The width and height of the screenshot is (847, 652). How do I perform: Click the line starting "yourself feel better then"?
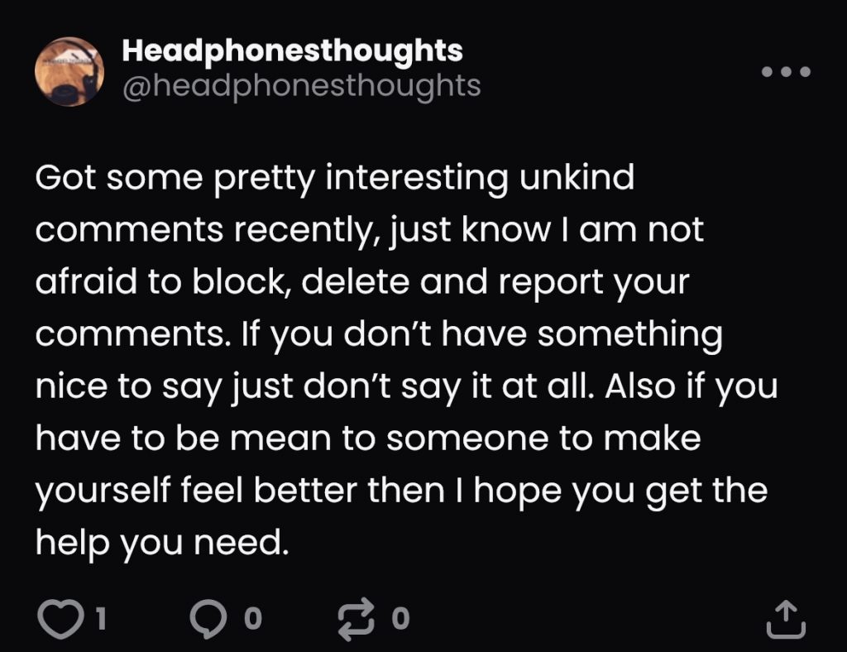coord(401,491)
